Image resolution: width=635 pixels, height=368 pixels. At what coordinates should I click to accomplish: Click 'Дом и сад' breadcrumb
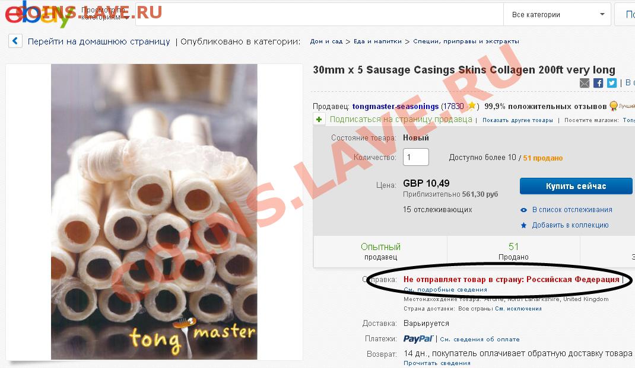coord(326,41)
